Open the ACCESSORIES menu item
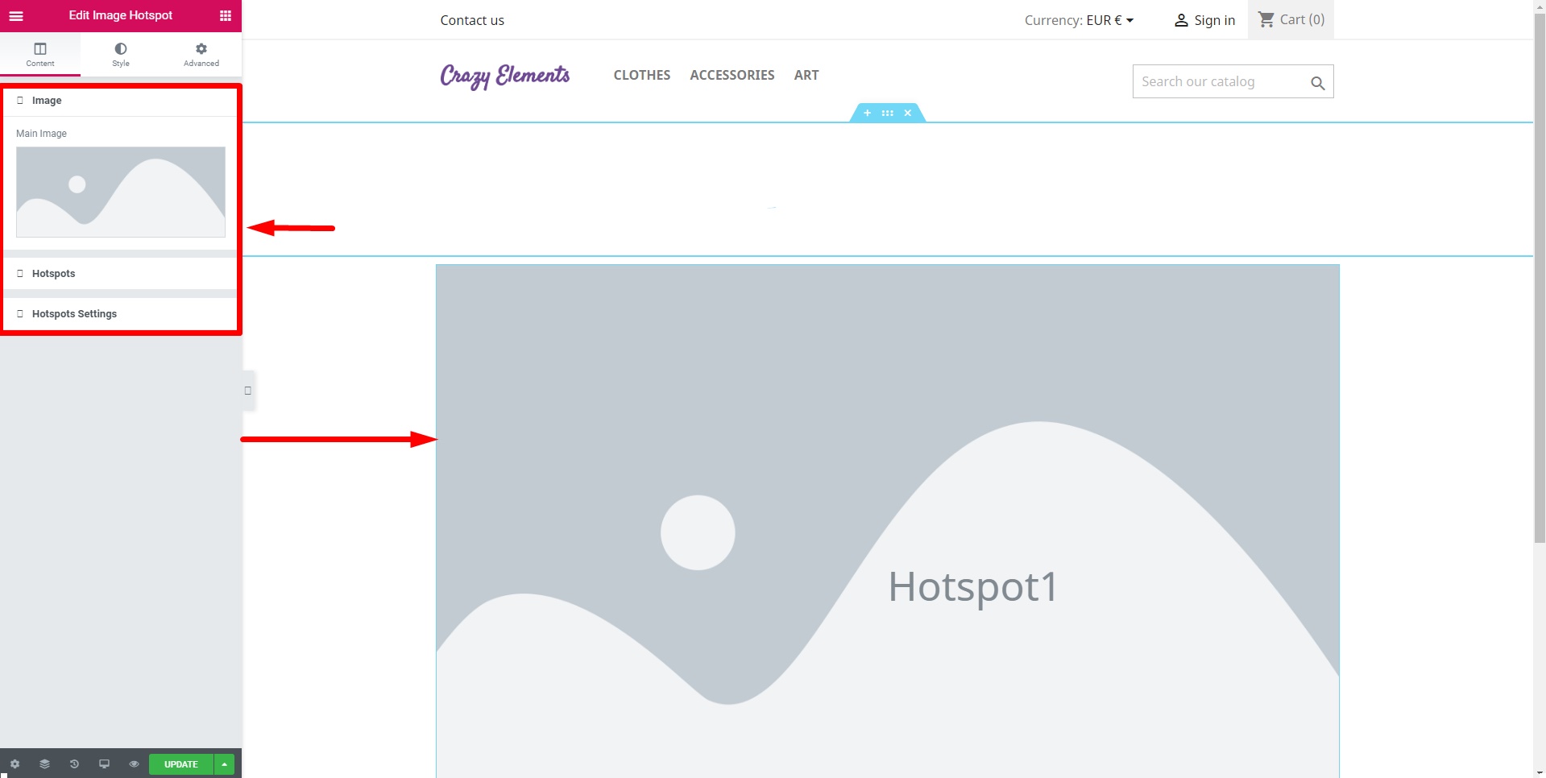 tap(732, 75)
